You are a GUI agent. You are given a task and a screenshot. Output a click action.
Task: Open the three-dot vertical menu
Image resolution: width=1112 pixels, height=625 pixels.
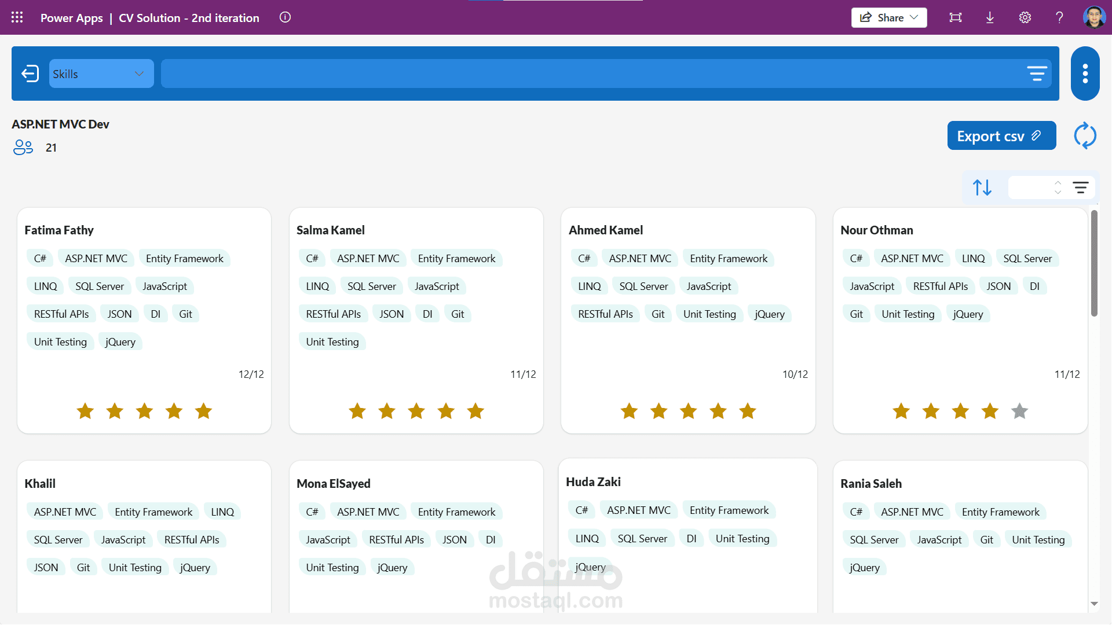pos(1085,73)
